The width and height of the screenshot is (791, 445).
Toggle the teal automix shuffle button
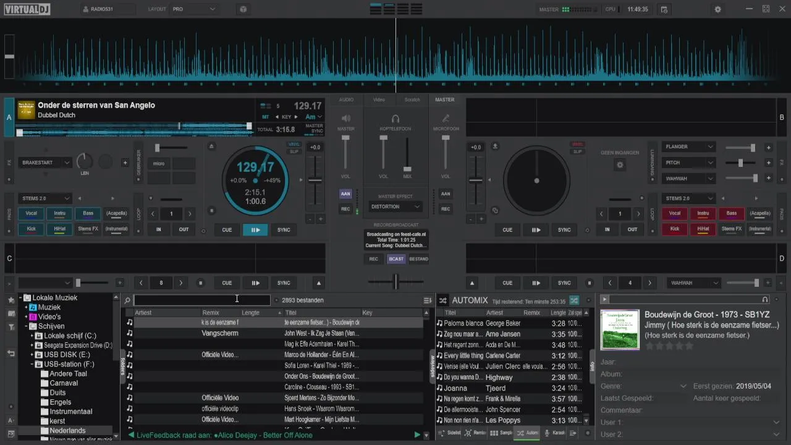coord(574,300)
